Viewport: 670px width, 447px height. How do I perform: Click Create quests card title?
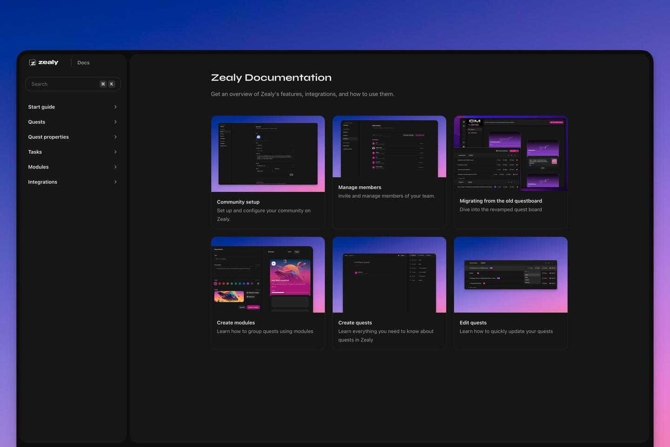pos(355,323)
